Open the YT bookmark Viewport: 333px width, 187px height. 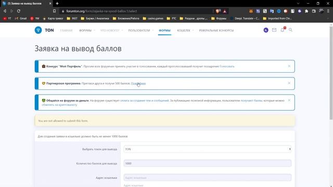[x=7, y=19]
